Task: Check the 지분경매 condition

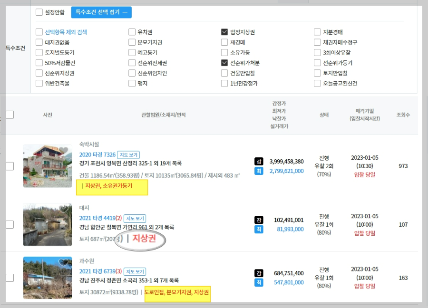Action: click(317, 31)
